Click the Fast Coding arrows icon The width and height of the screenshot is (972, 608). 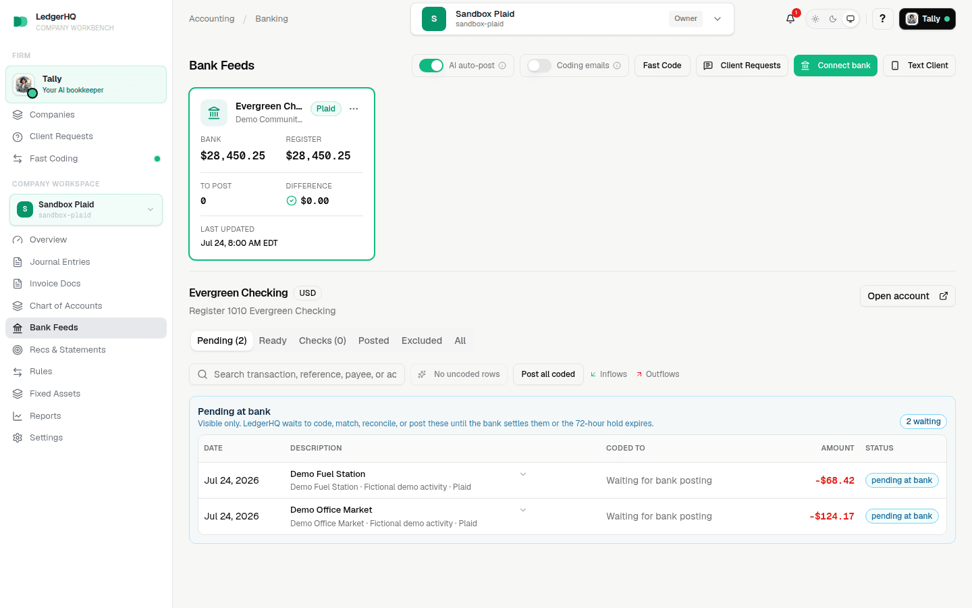coord(18,159)
